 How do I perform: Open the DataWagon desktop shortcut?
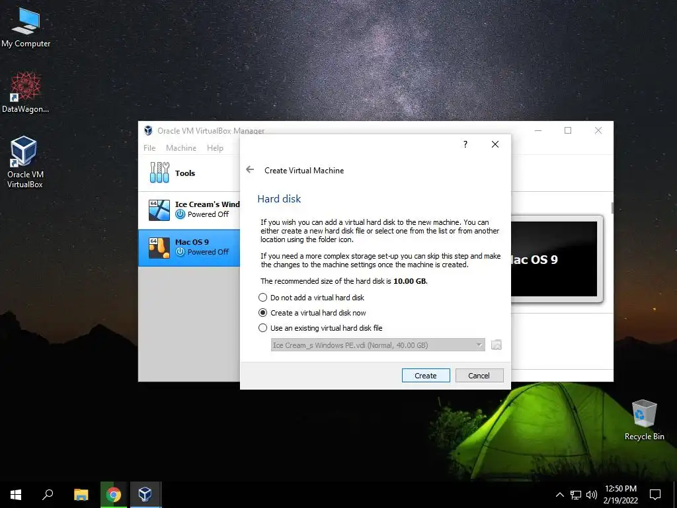click(26, 92)
